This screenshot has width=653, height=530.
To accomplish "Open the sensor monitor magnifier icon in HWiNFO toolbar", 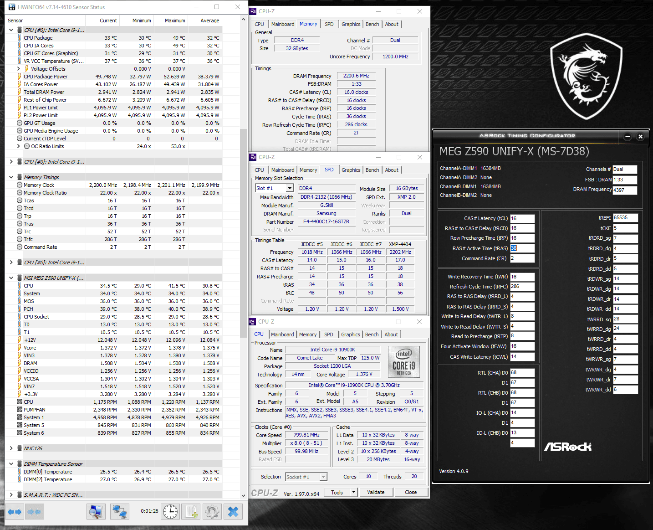I will tap(96, 512).
